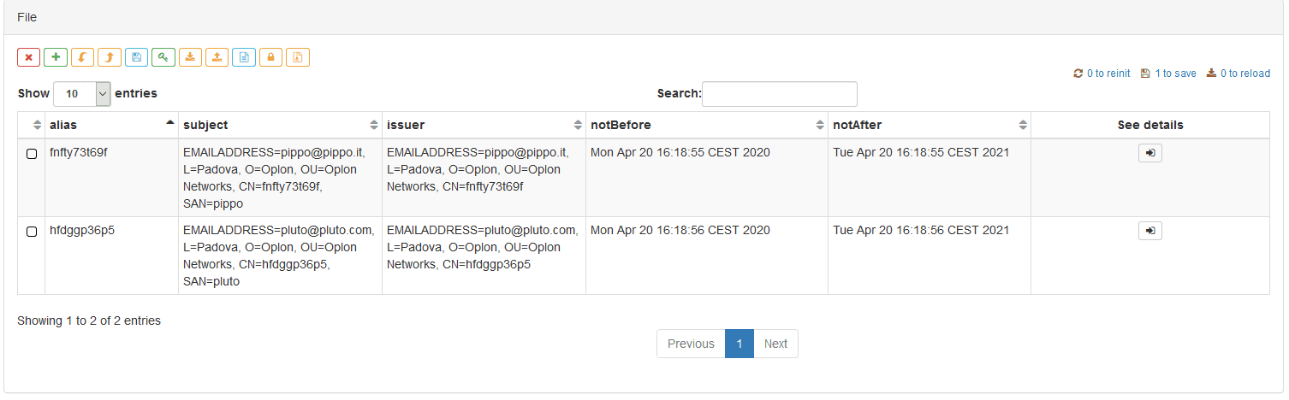Tick the checkbox for alias fnfty73t69f
Screen dimensions: 1289x400
pyautogui.click(x=32, y=155)
